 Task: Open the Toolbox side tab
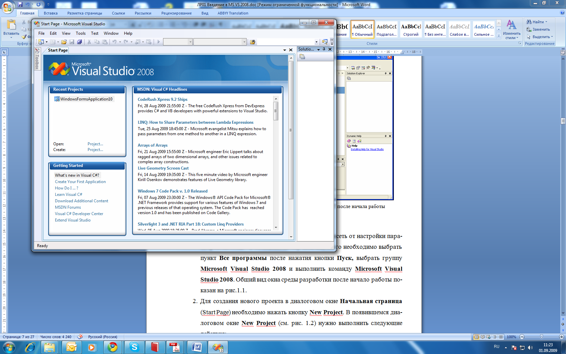37,59
